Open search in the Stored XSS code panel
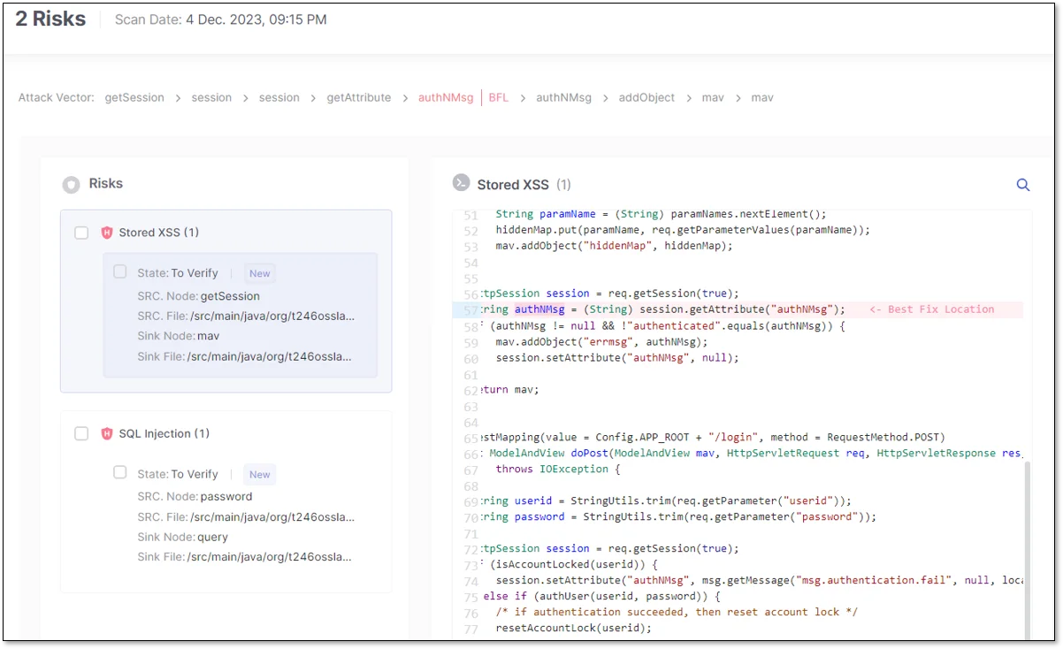 [1023, 185]
